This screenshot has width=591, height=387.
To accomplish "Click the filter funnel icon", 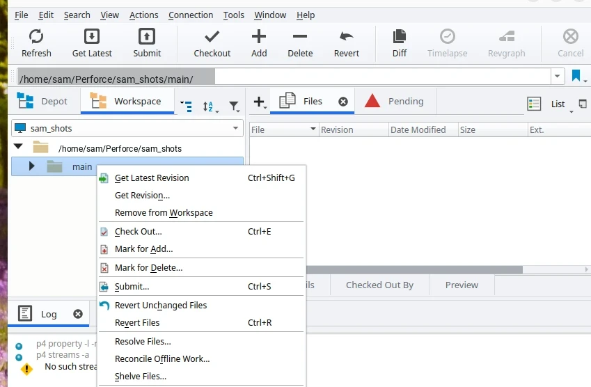I will coord(234,106).
